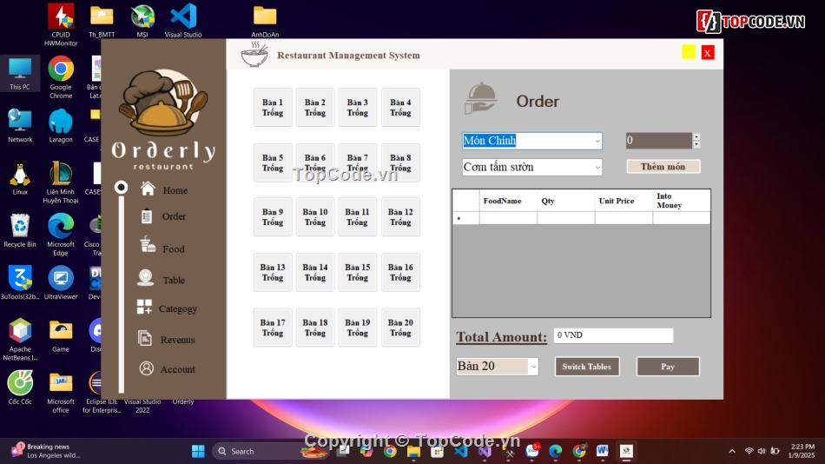The height and width of the screenshot is (464, 825).
Task: Click the Into Money column header
Action: point(682,201)
